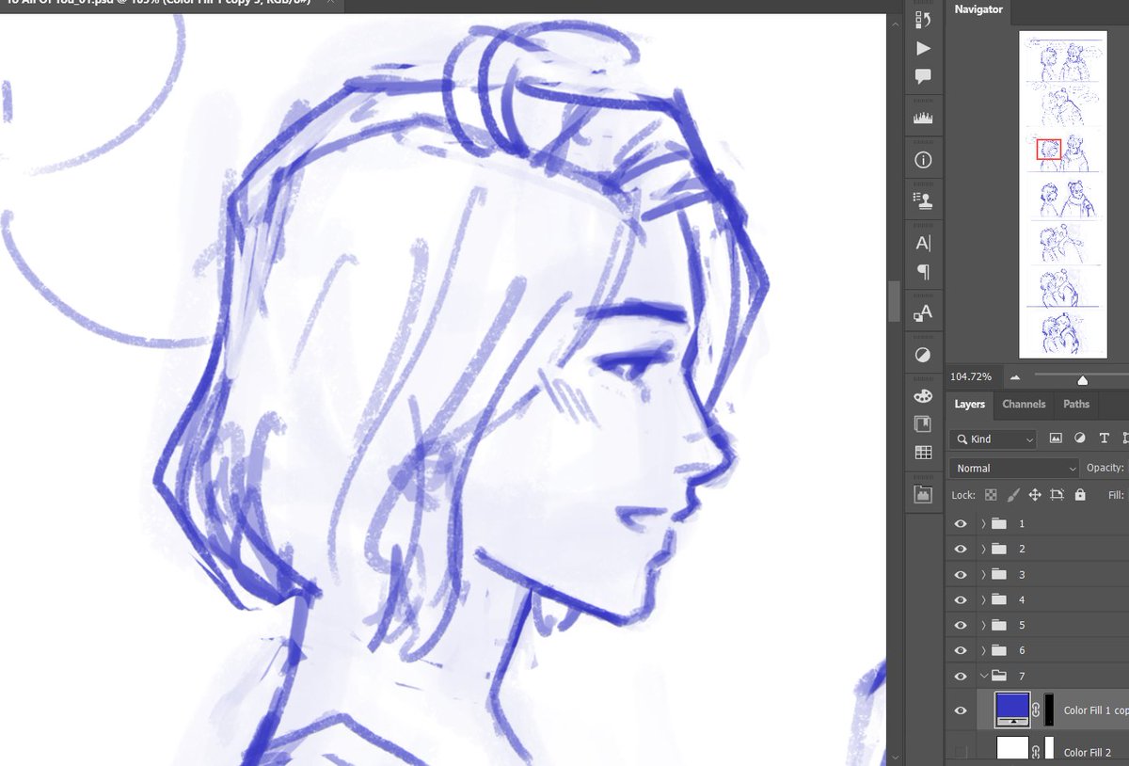Filter layers by pixel layer icon

1056,439
